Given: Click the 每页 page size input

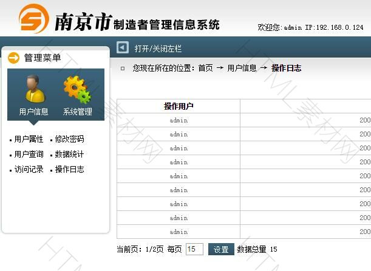Looking at the screenshot, I should tap(194, 249).
